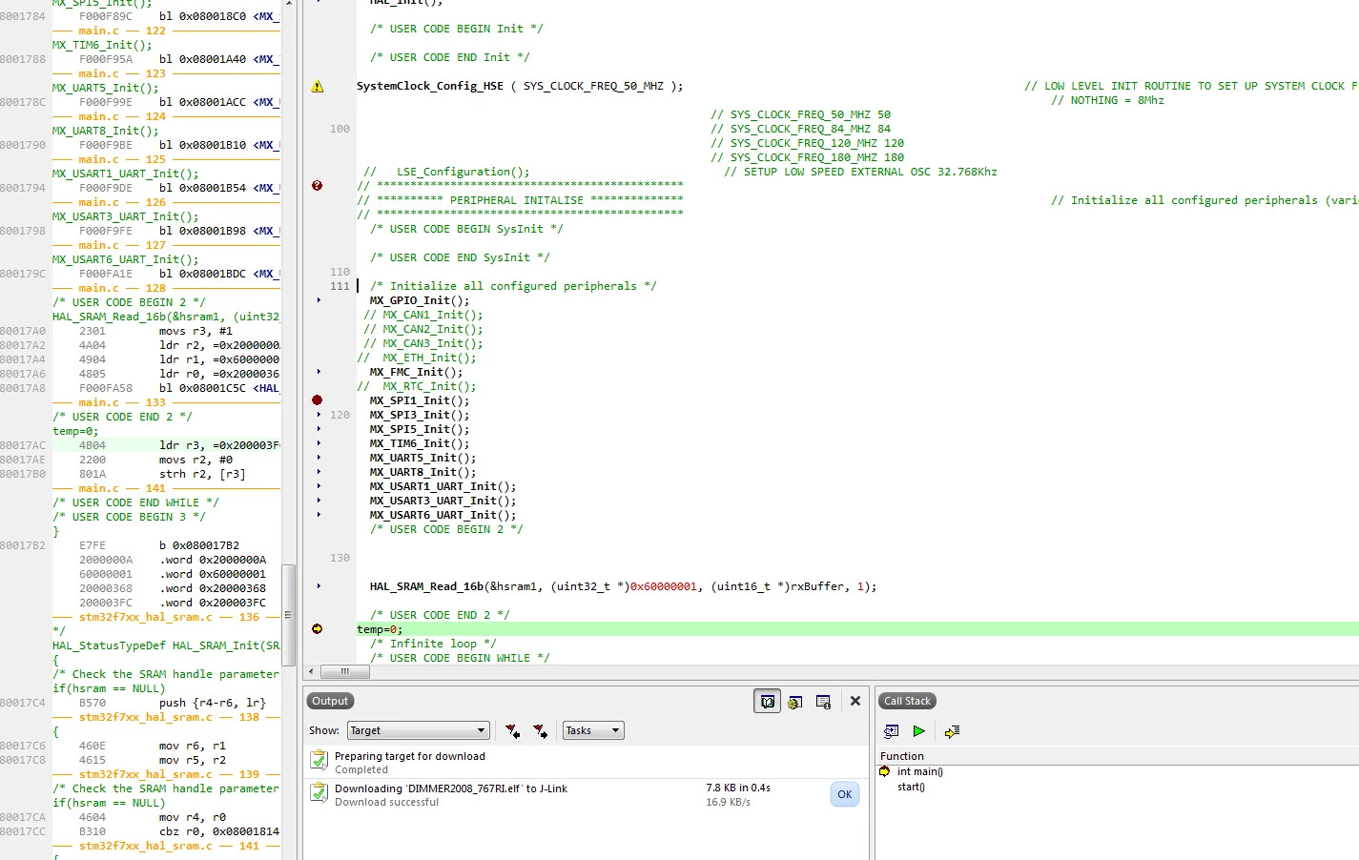Click 0x60000001 address literal in source
The image size is (1359, 860).
663,586
